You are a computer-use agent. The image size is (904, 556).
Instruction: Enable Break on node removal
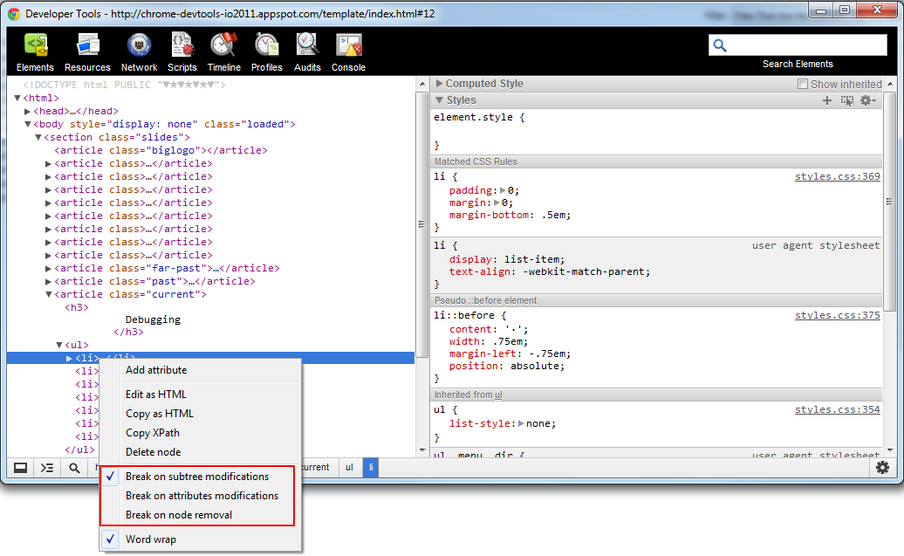(198, 514)
